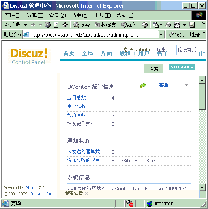Click the control panel 搜索 button
This screenshot has width=208, height=209.
[x=153, y=68]
